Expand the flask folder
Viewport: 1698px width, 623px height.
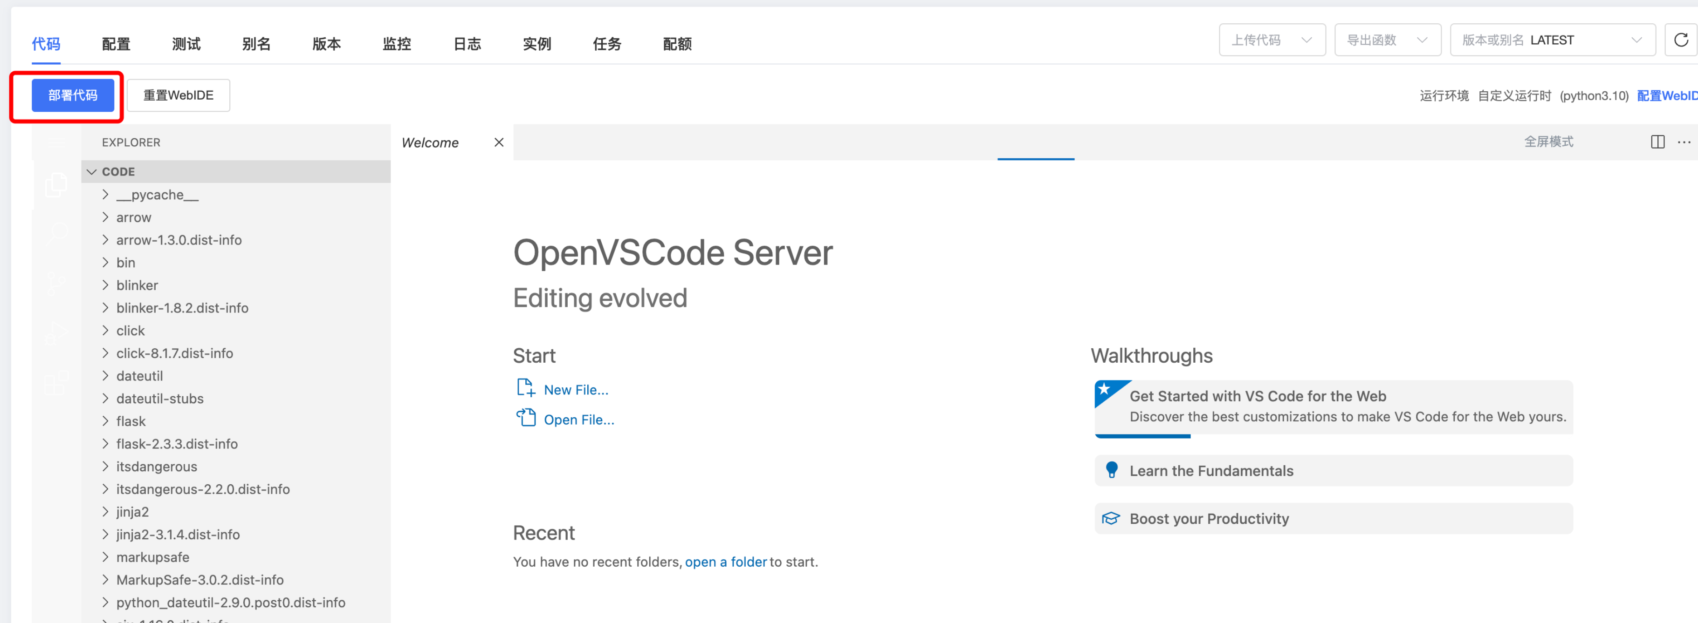tap(131, 421)
